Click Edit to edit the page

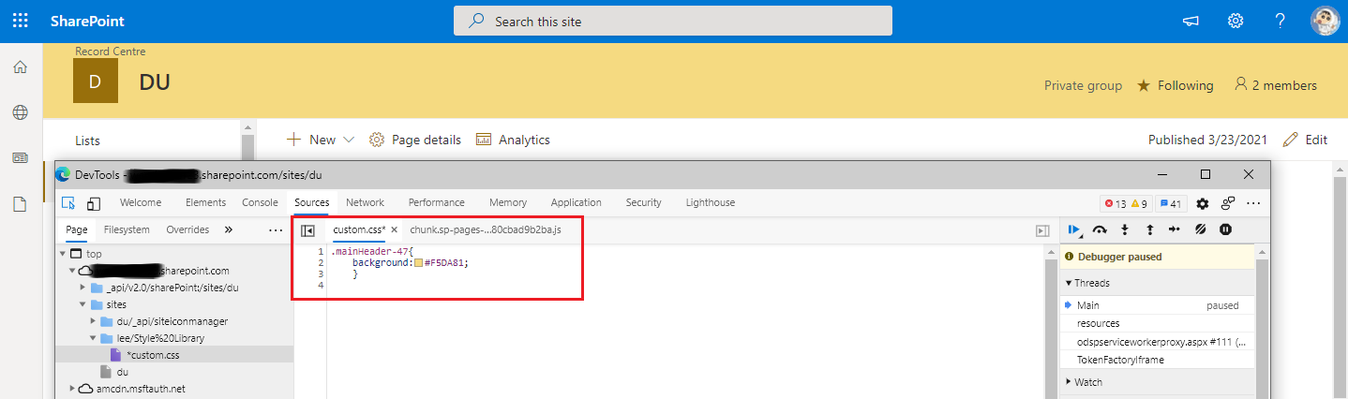[1305, 140]
